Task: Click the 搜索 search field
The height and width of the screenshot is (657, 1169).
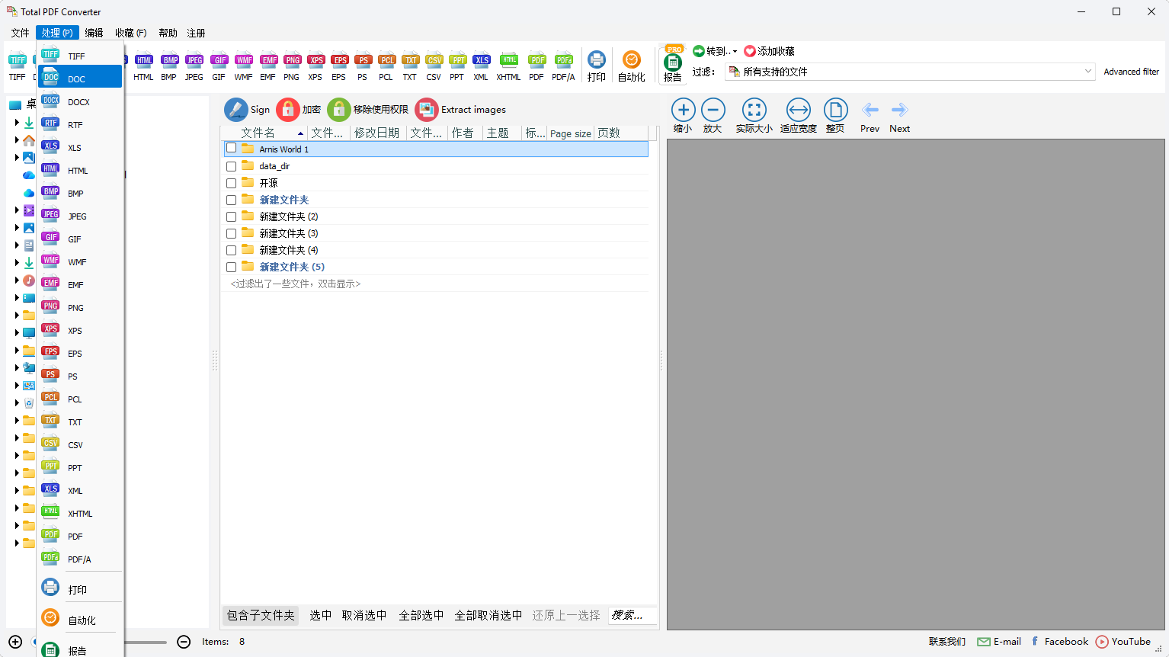Action: click(632, 615)
